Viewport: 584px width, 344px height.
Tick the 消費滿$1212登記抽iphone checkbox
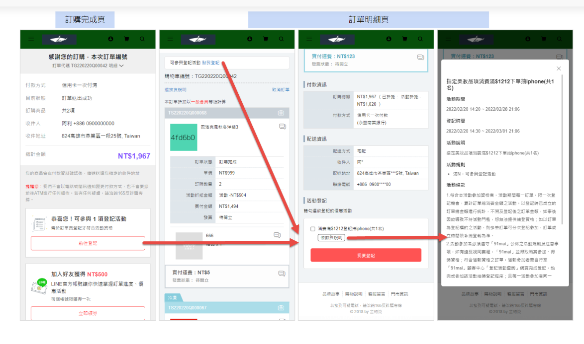(x=312, y=229)
